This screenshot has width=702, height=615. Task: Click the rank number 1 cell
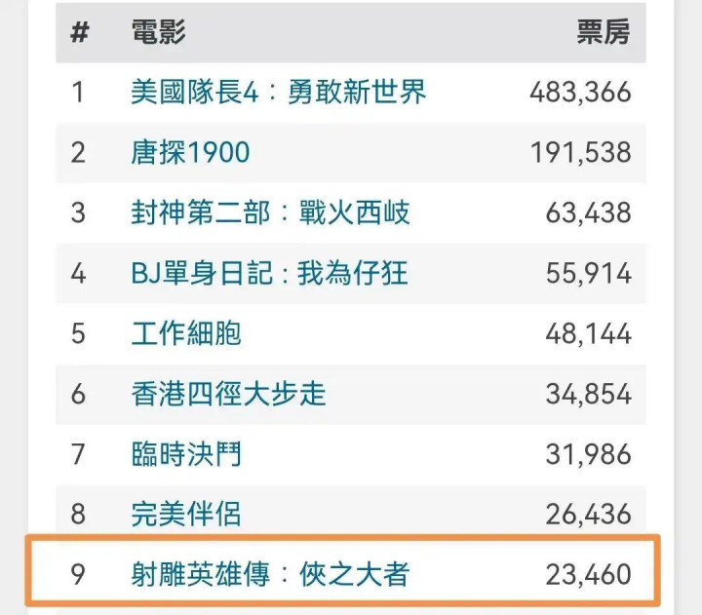[x=78, y=93]
